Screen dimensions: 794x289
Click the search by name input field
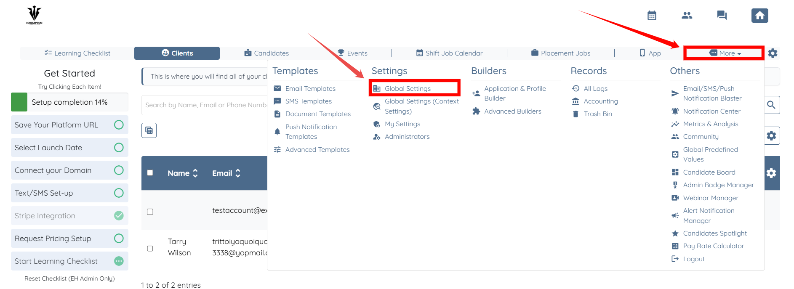pyautogui.click(x=205, y=105)
